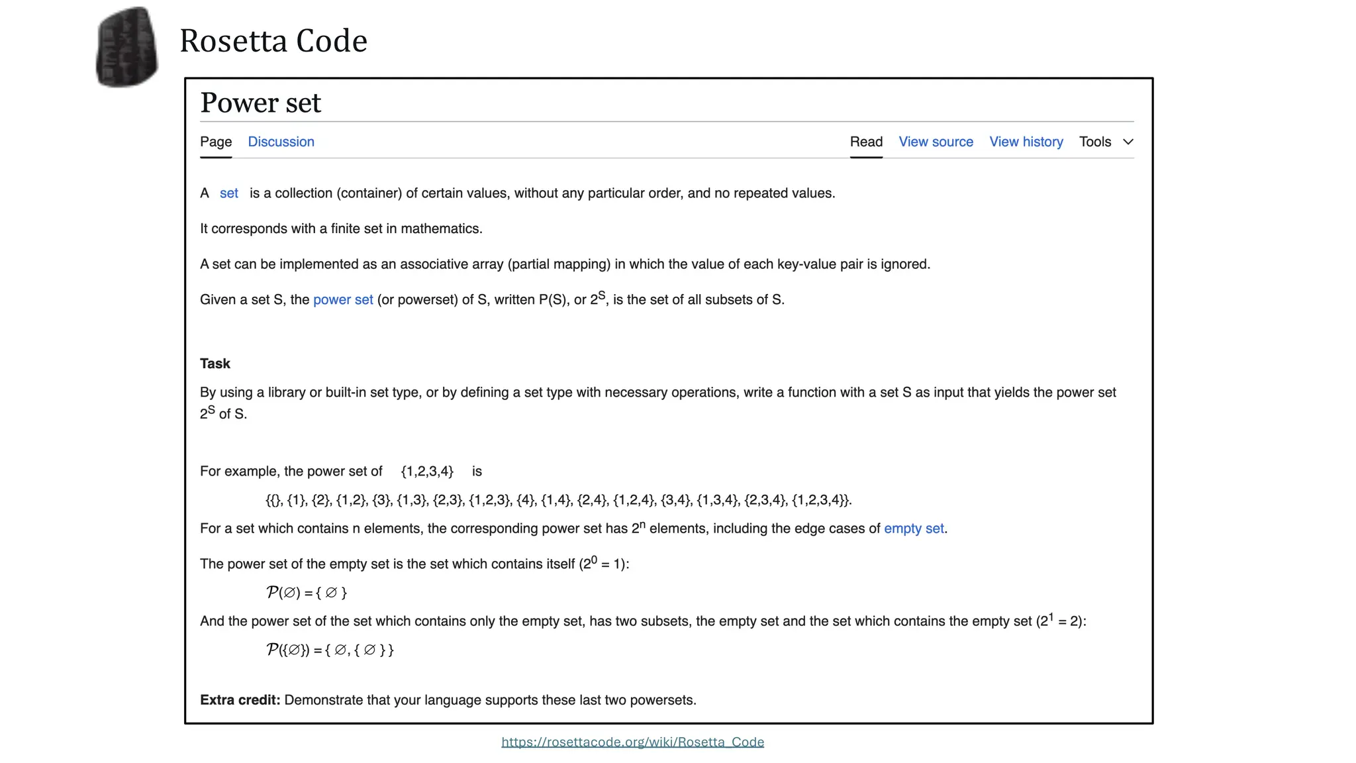Click the P(∅) formula text
Screen dimensions: 1356x763
coord(306,591)
